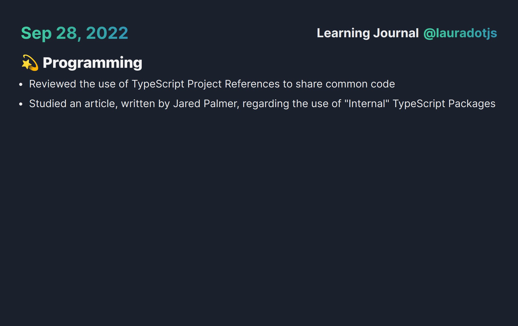Click the month Sep in the date
Image resolution: width=518 pixels, height=326 pixels.
coord(36,34)
